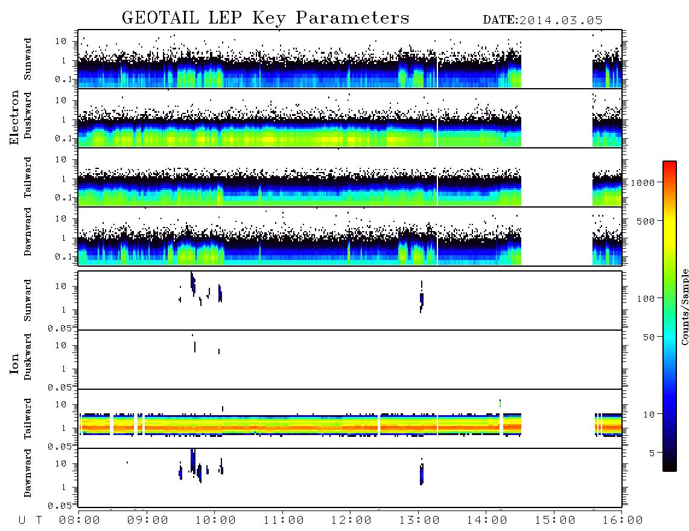Image resolution: width=689 pixels, height=531 pixels.
Task: Select the Electron "Duskward" panel label
Action: coord(28,115)
